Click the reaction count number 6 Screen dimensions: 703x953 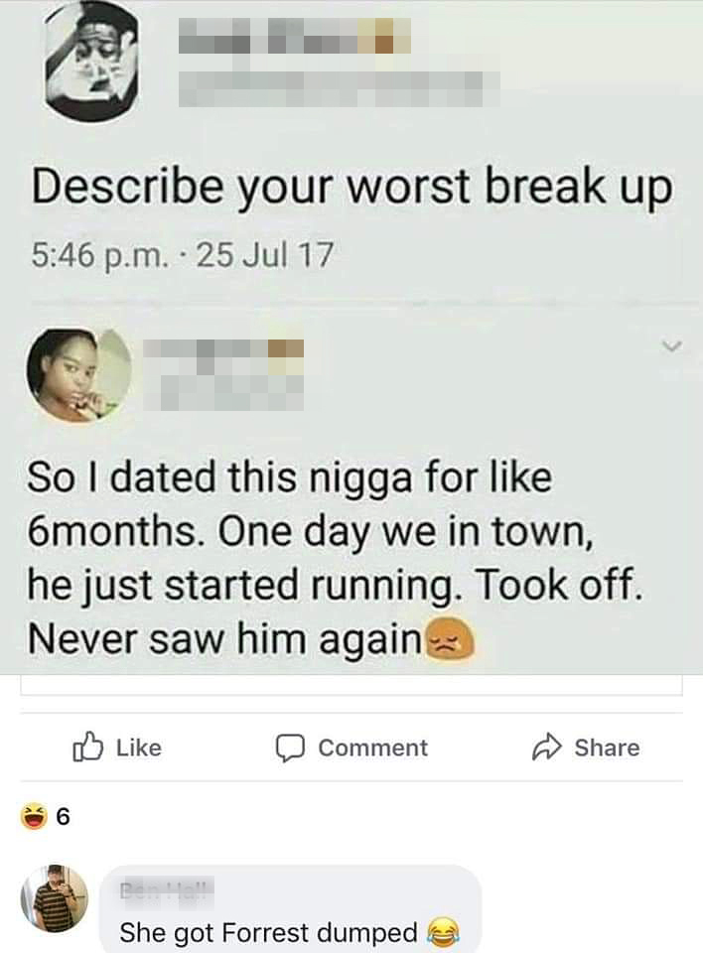pos(63,818)
